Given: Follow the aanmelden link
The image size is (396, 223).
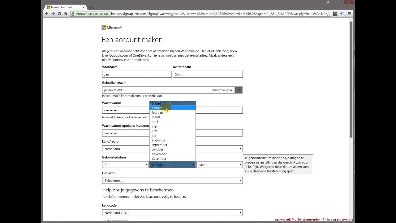Looking at the screenshot, I should [169, 55].
